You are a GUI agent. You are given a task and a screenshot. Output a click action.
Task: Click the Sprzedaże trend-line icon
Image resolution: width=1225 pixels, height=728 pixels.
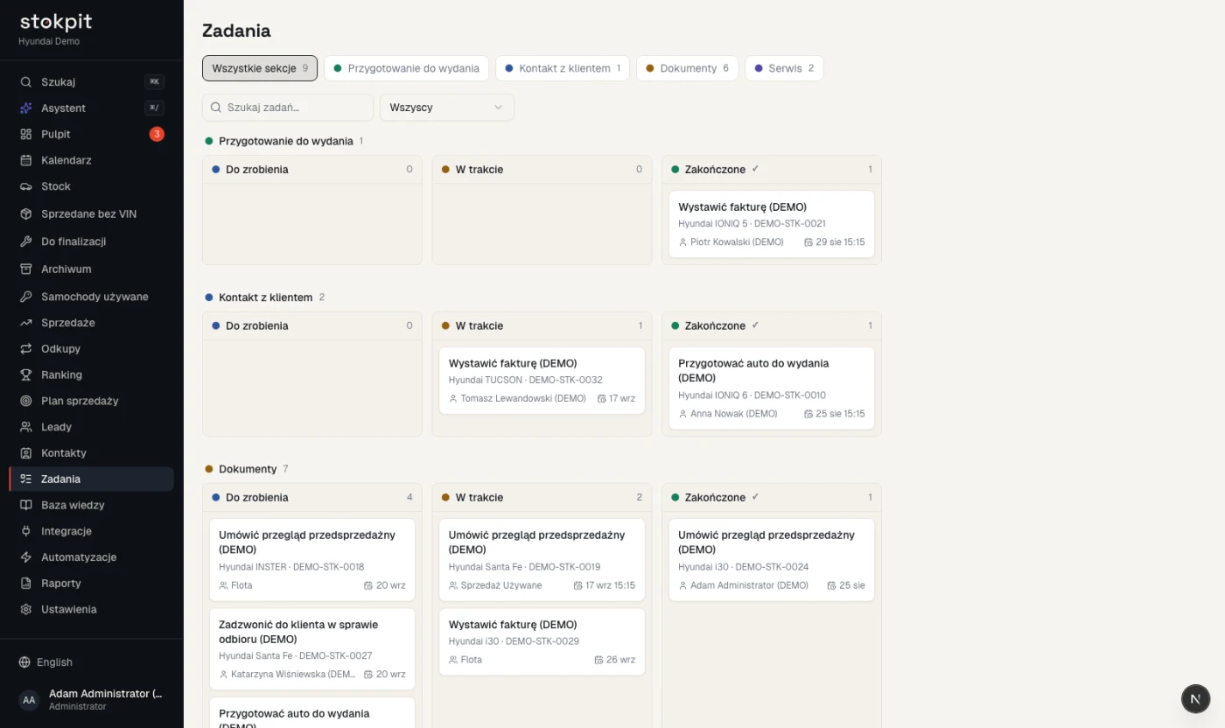pos(26,323)
